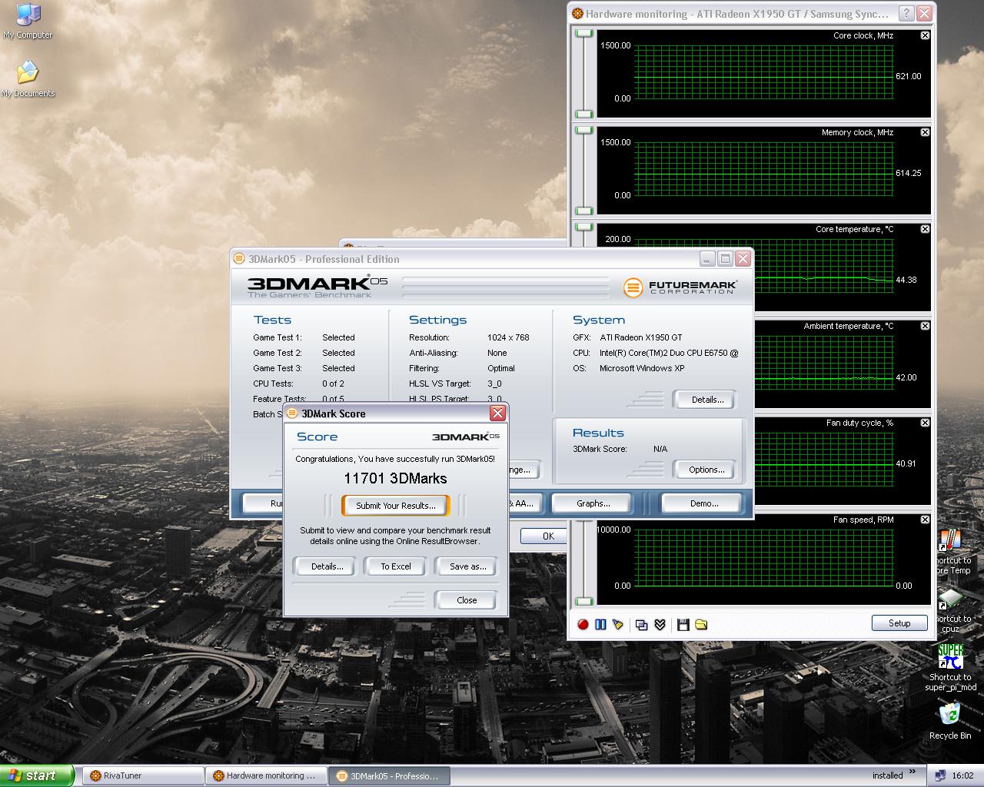Click the Ambient temperature value 42.00

click(906, 377)
